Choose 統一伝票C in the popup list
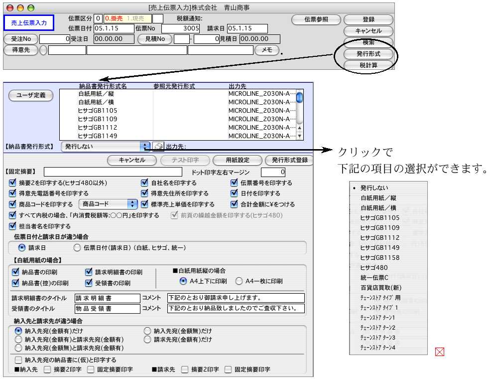The width and height of the screenshot is (492, 379). 374,278
